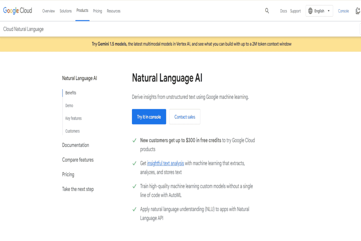Select the Products tab
The image size is (361, 241).
coord(82,11)
